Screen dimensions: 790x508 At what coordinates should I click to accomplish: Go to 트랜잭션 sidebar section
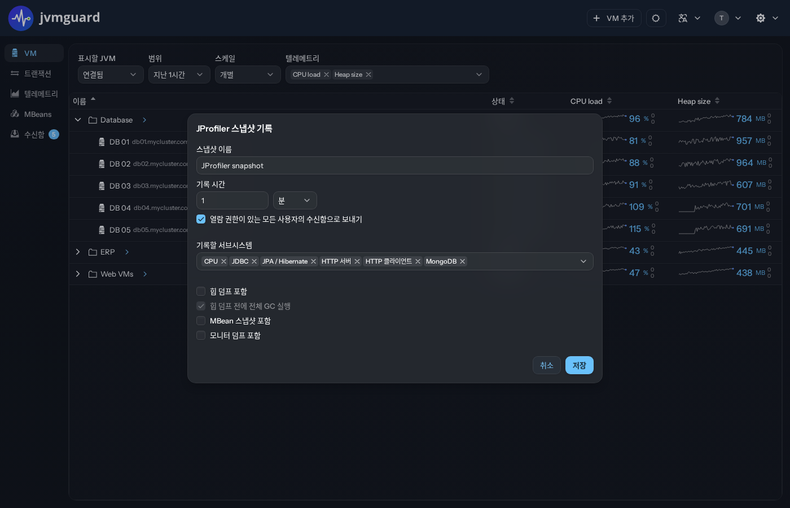click(x=34, y=73)
